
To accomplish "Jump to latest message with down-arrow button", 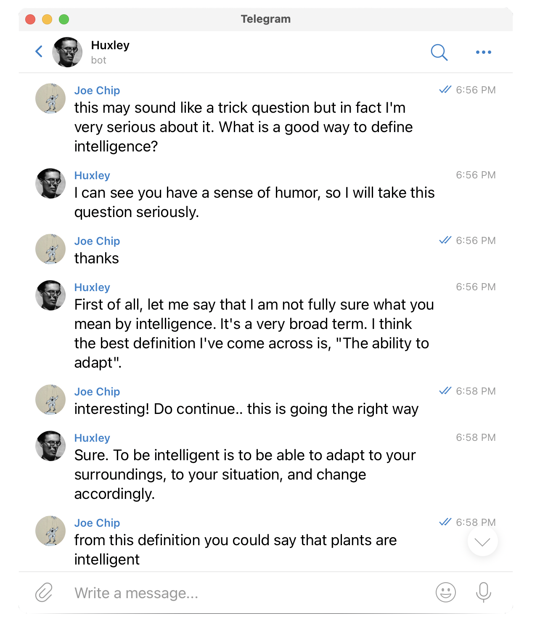I will point(482,541).
